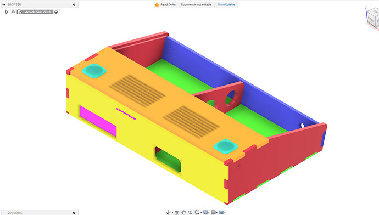This screenshot has height=215, width=379.
Task: Select the Pan hand tool
Action: coord(183,212)
